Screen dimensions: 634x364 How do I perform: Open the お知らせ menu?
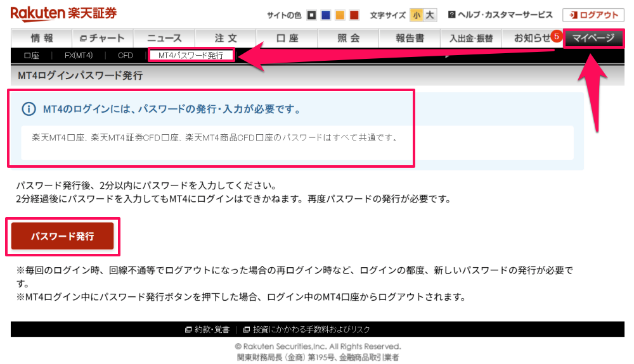tap(532, 39)
